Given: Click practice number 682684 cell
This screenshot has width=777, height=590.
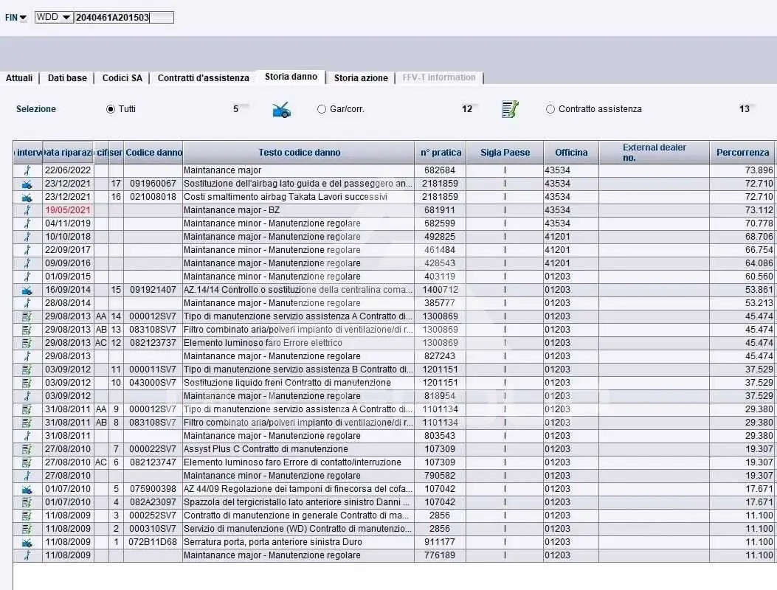Looking at the screenshot, I should [440, 170].
